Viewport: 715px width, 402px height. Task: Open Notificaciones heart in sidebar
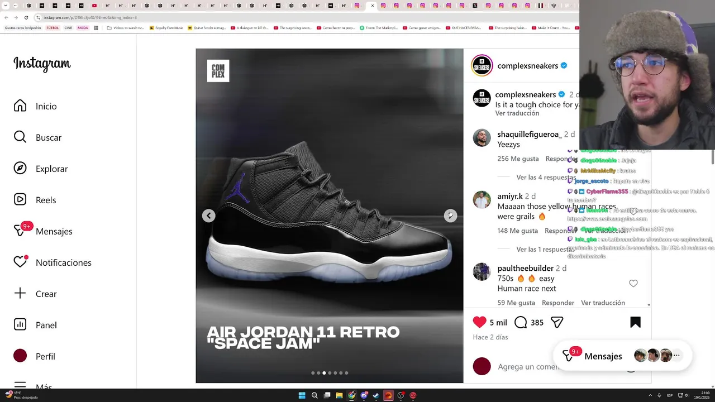point(53,262)
